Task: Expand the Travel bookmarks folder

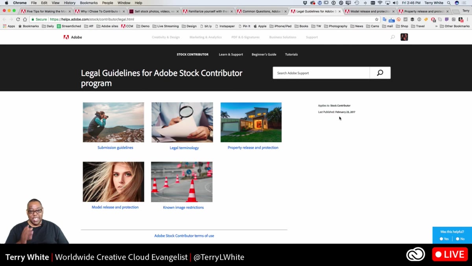Action: pyautogui.click(x=418, y=26)
